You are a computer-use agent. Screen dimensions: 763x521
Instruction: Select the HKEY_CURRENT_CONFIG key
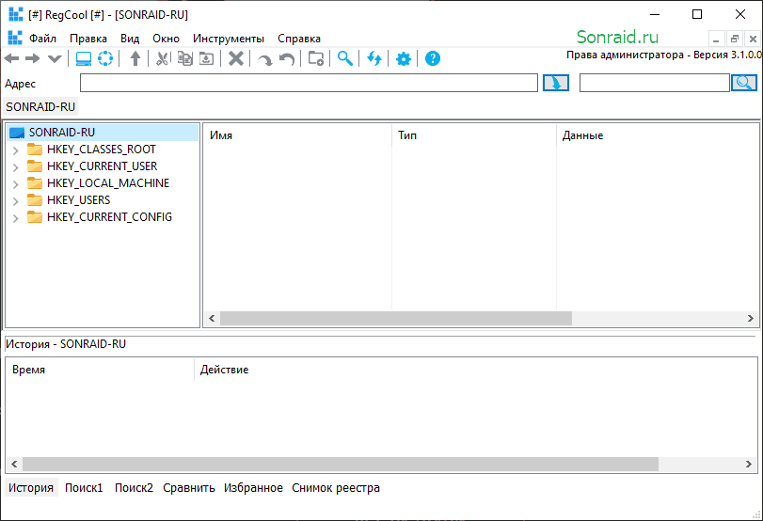(109, 217)
